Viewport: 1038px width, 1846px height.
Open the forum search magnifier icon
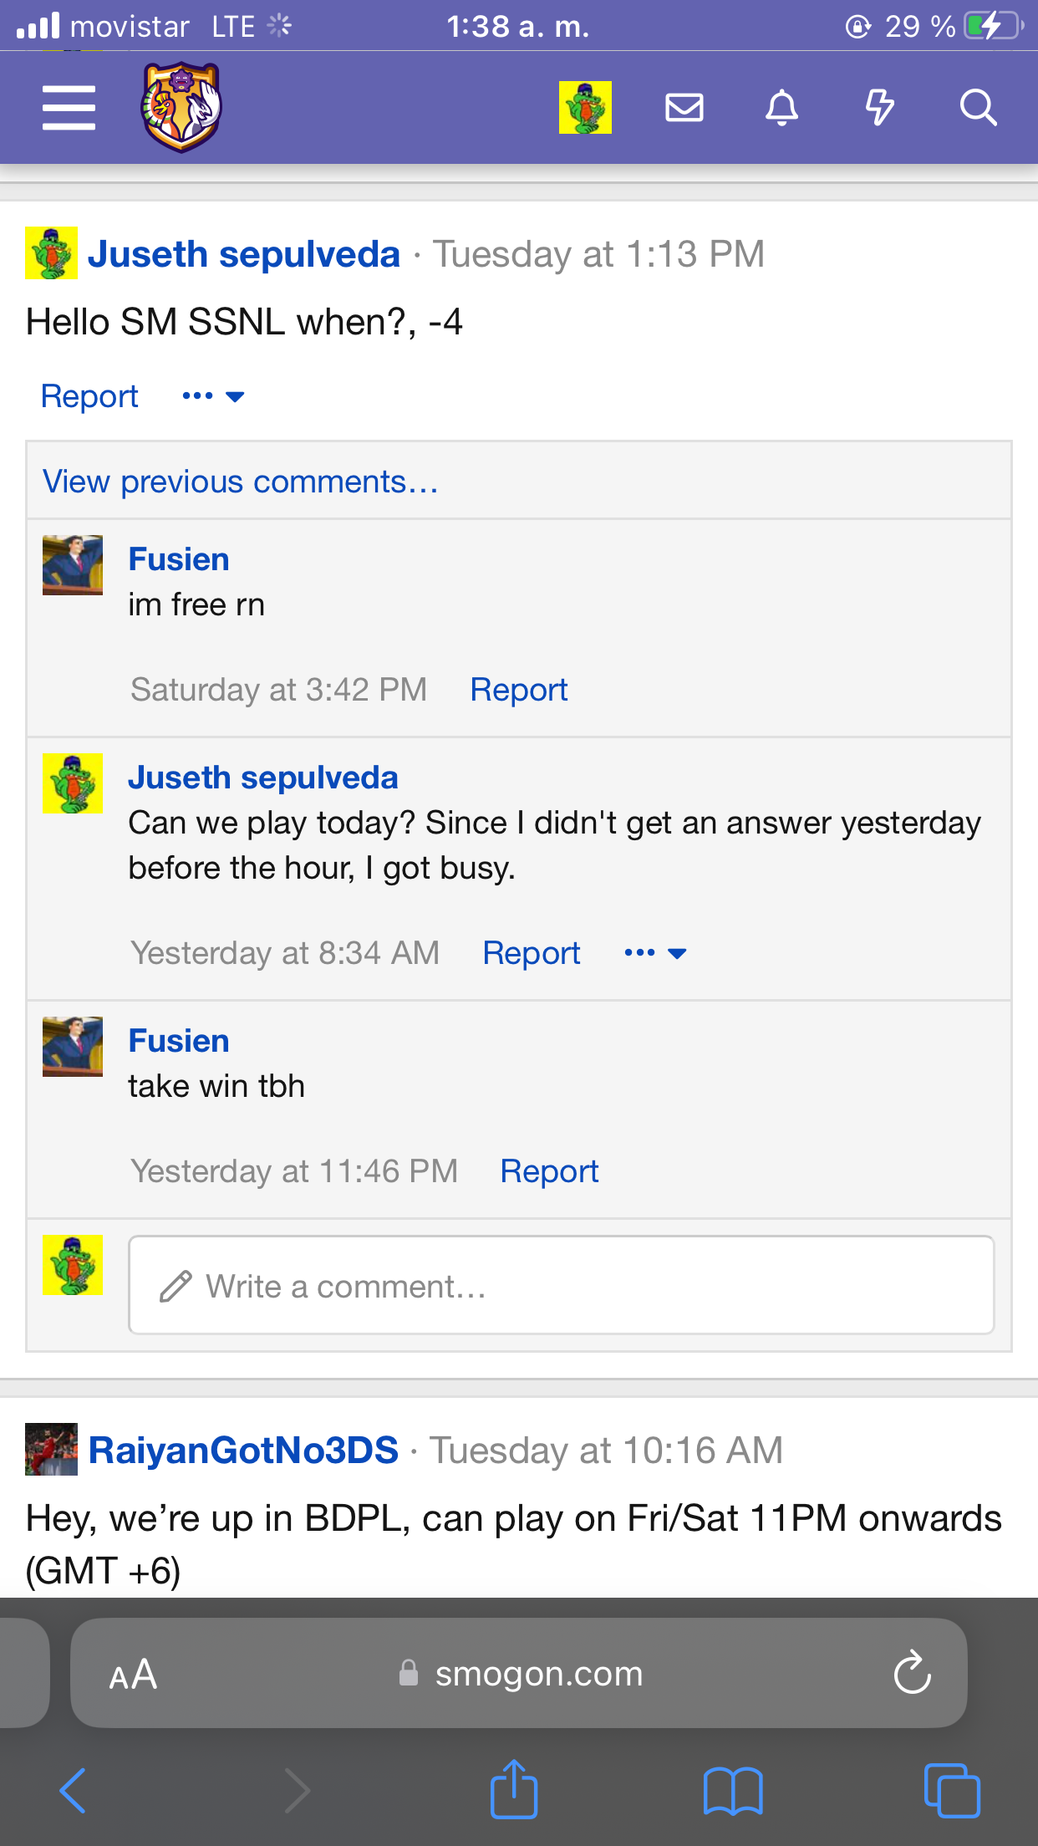point(978,107)
